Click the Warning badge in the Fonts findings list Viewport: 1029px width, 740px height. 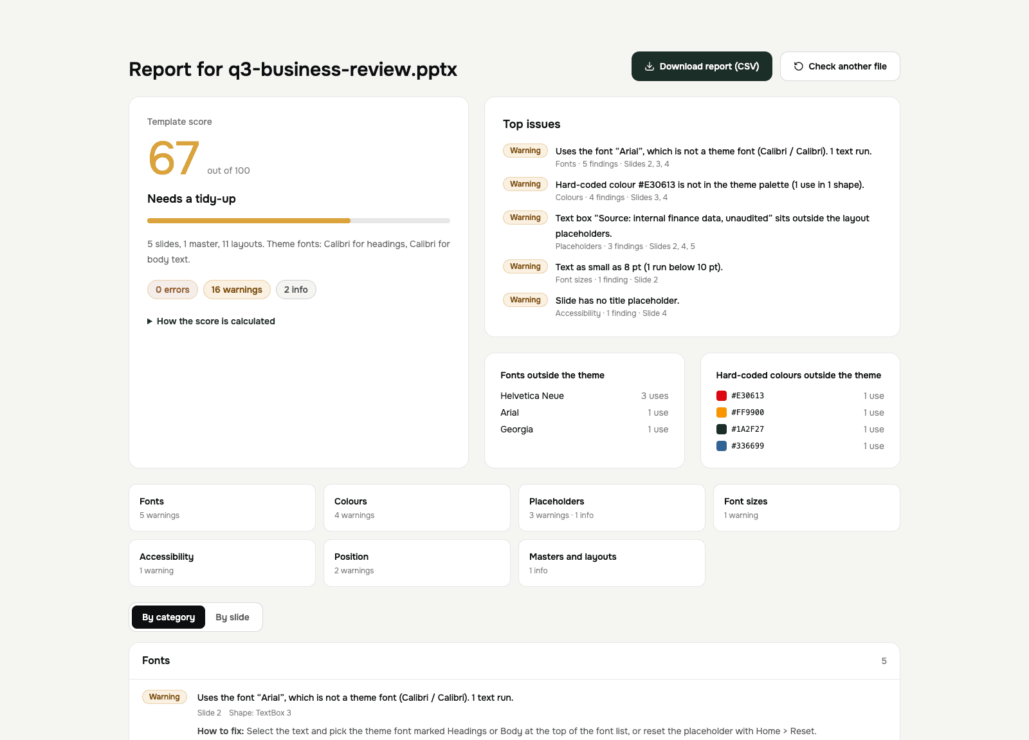click(165, 697)
